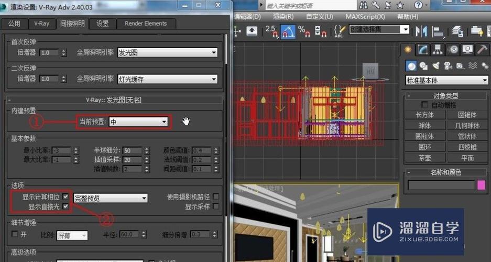Select the Cameras category icon

(x=448, y=65)
